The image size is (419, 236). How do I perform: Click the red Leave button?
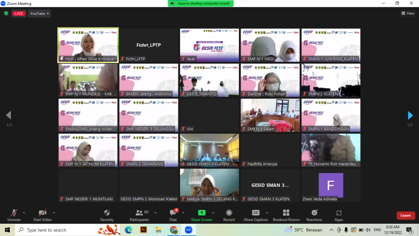point(405,216)
